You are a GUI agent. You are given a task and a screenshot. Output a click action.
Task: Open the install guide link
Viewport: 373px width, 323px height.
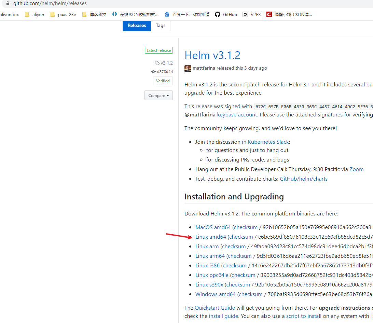point(223,316)
